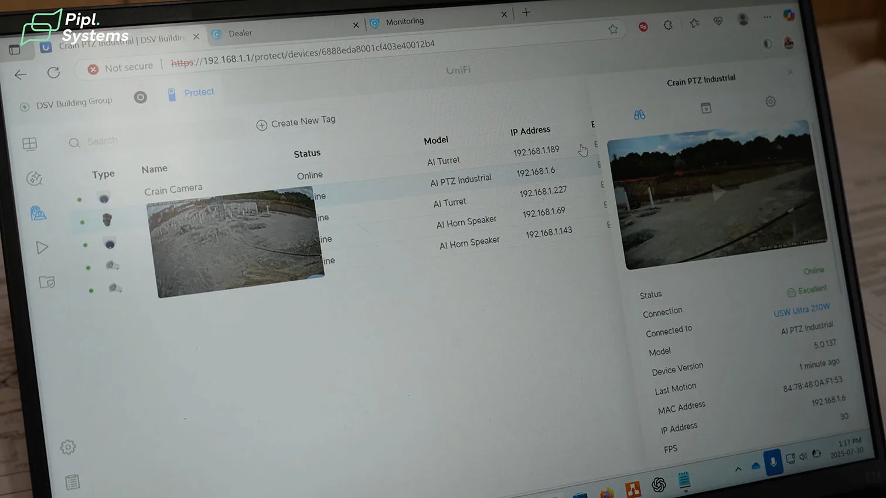Go back with the browser back arrow
The image size is (886, 498).
coord(21,74)
